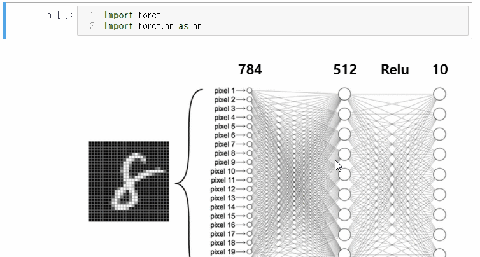
Task: Click the top node under the 10 heading
Action: point(440,94)
